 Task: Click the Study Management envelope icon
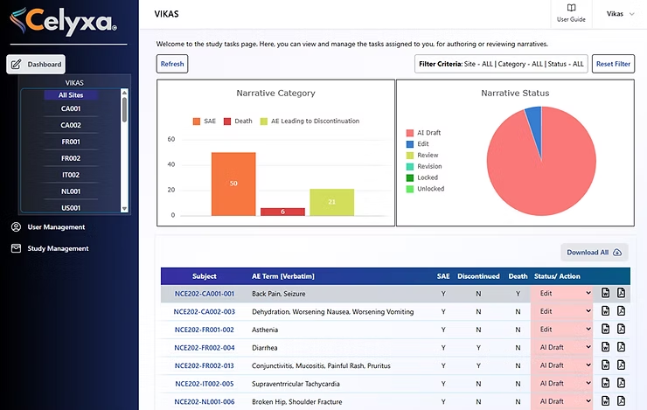[x=16, y=248]
